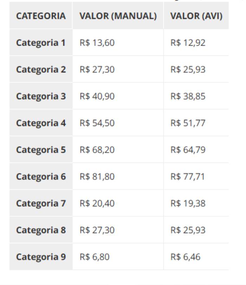Select the Categoria 8 row label
Image resolution: width=246 pixels, height=285 pixels.
tap(41, 230)
